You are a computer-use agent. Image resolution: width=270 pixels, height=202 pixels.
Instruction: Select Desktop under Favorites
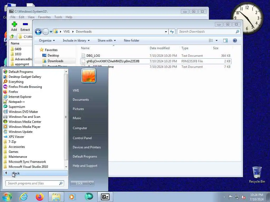tap(53, 55)
